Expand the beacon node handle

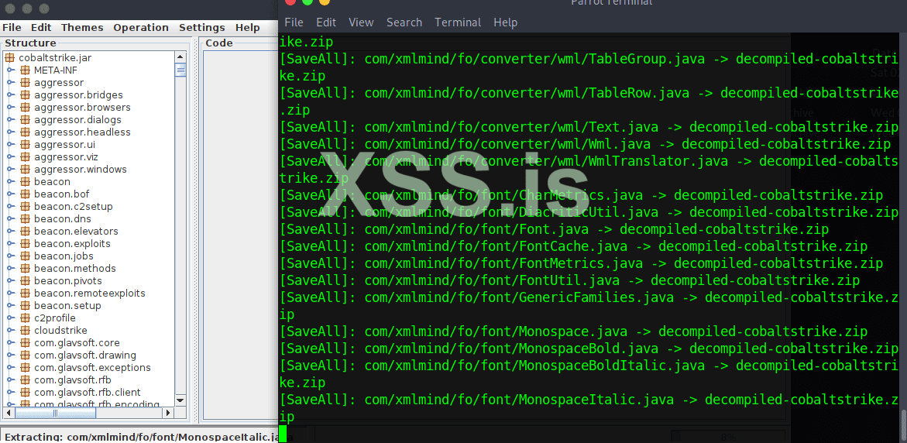coord(10,181)
